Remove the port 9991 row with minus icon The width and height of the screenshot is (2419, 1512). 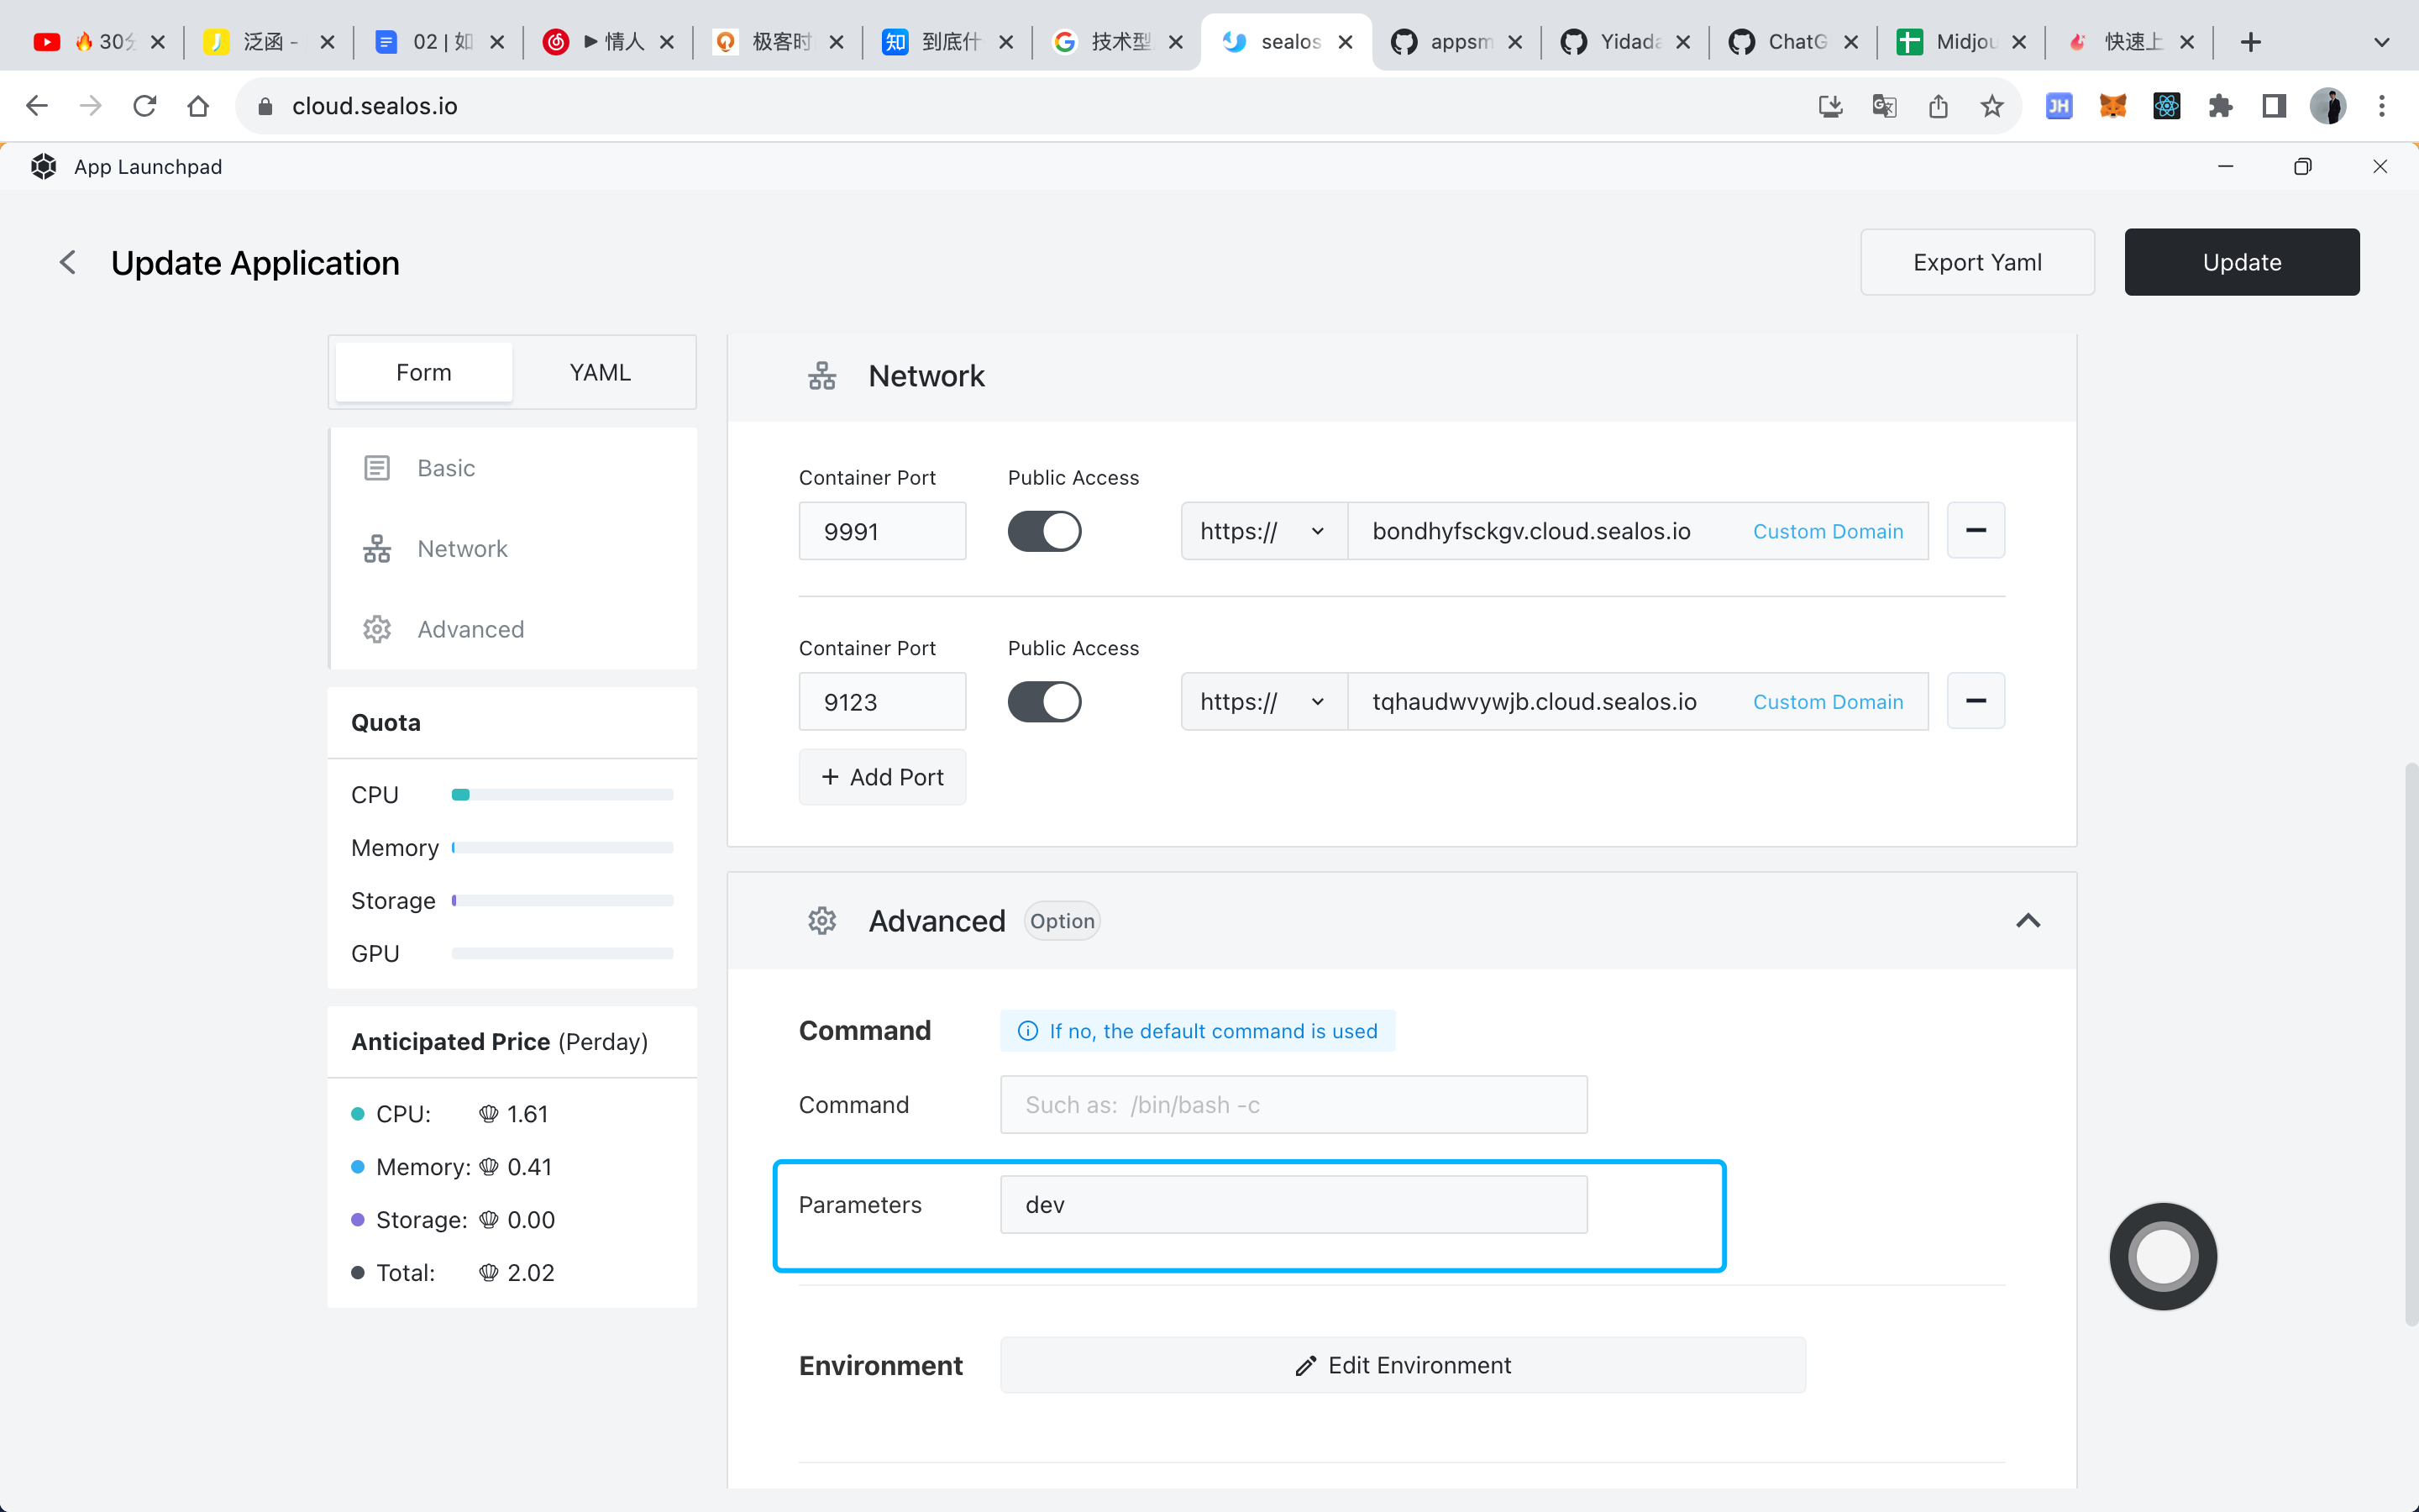click(1976, 530)
